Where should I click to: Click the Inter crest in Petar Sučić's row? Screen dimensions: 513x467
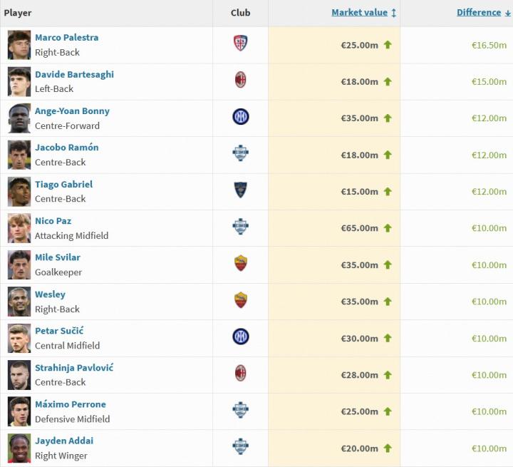pos(240,337)
